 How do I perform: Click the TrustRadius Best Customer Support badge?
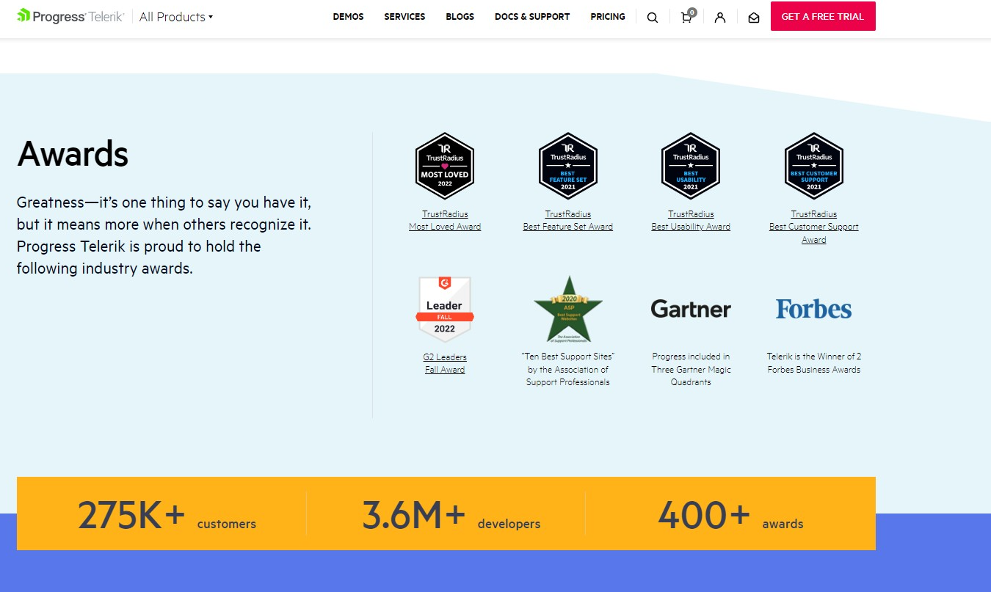pos(814,166)
